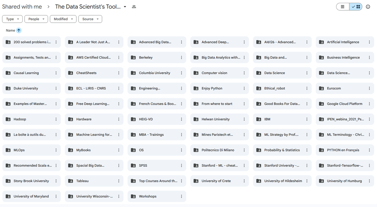Open the University Wisconsin folder
The height and width of the screenshot is (207, 377).
(x=94, y=196)
